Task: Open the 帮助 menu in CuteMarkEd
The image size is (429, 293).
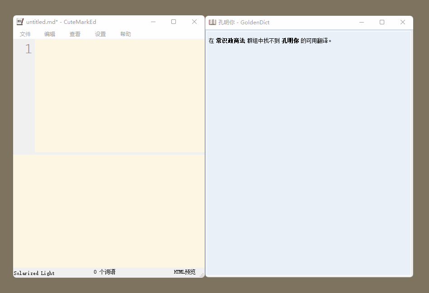Action: click(x=126, y=34)
